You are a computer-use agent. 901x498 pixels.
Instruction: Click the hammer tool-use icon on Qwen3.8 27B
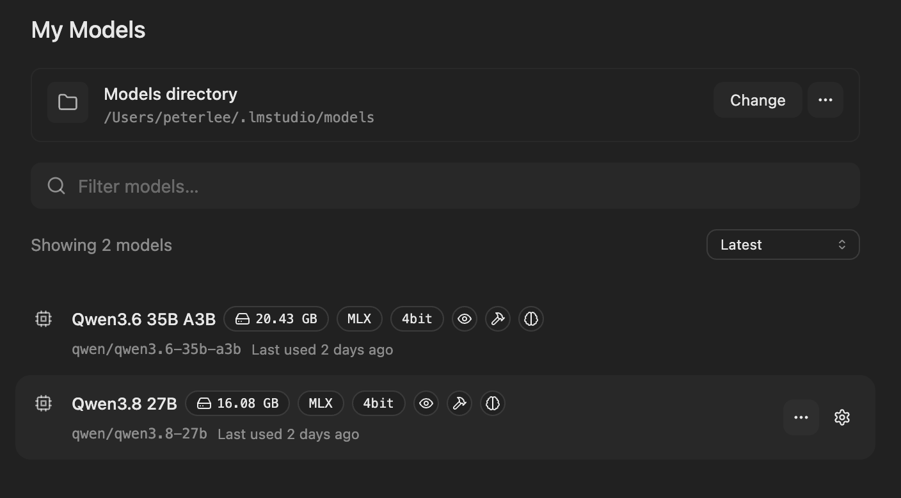tap(459, 403)
